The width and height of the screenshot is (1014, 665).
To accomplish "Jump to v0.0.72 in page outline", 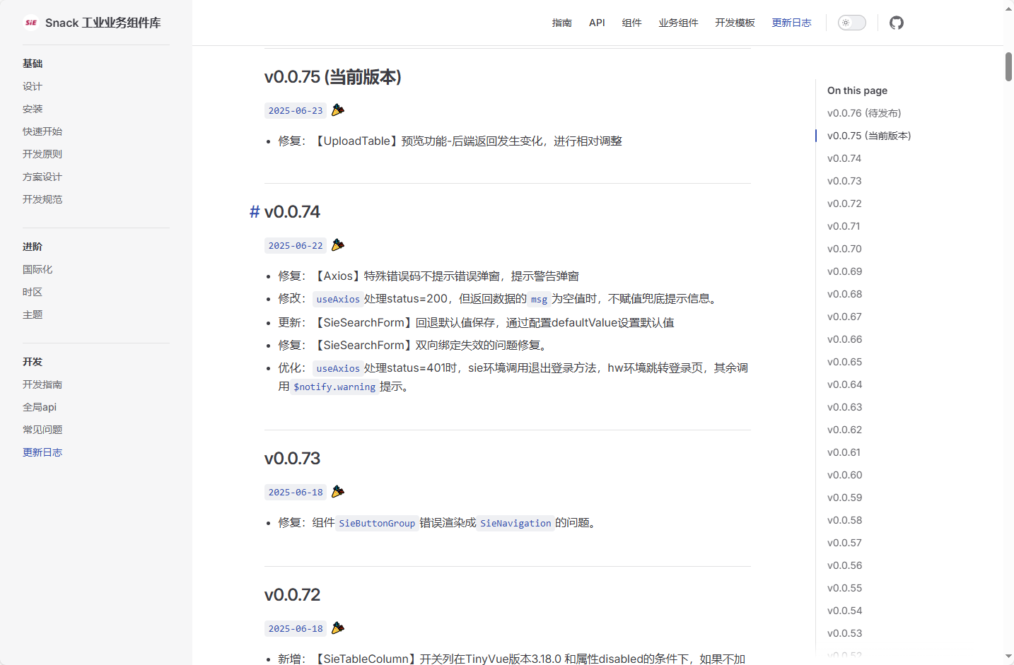I will tap(844, 204).
